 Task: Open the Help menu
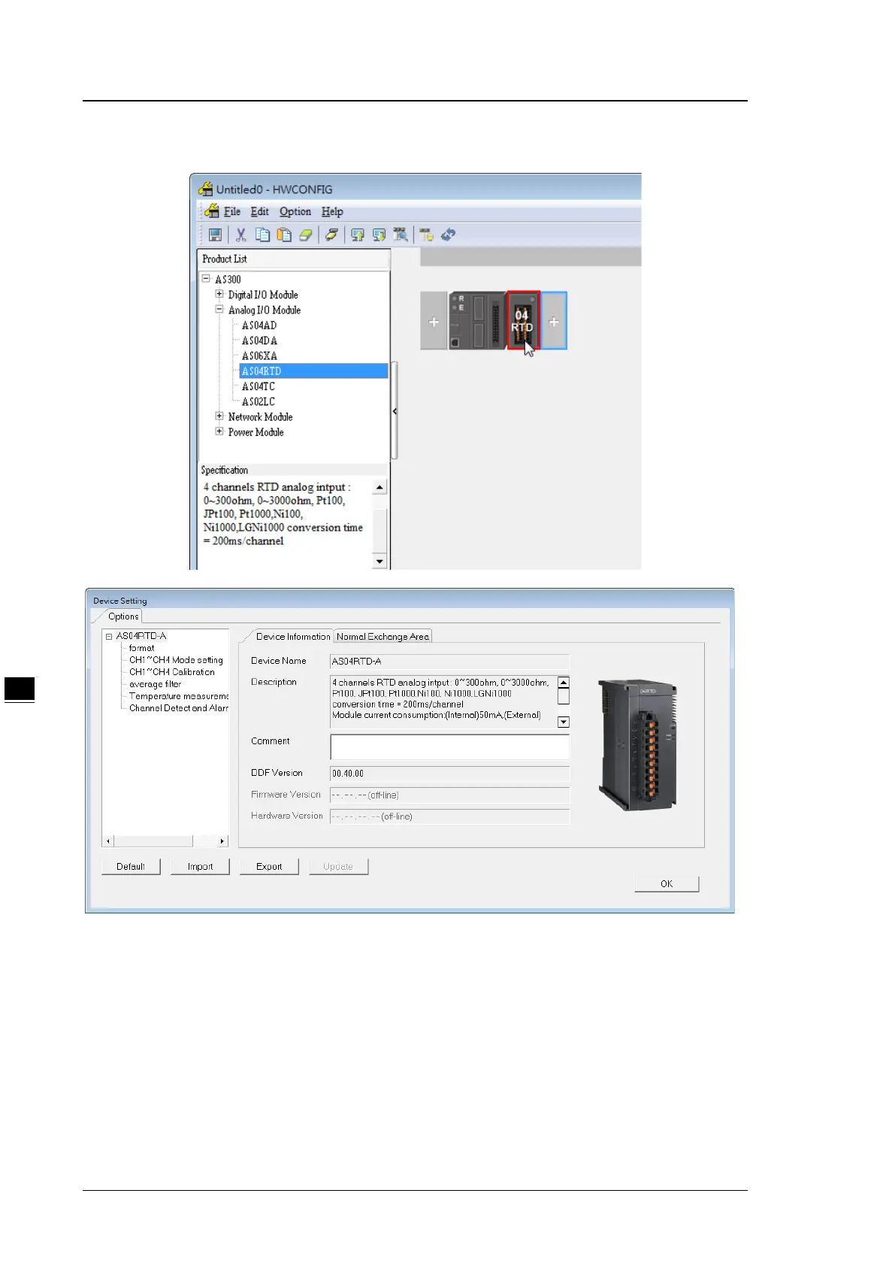coord(332,212)
